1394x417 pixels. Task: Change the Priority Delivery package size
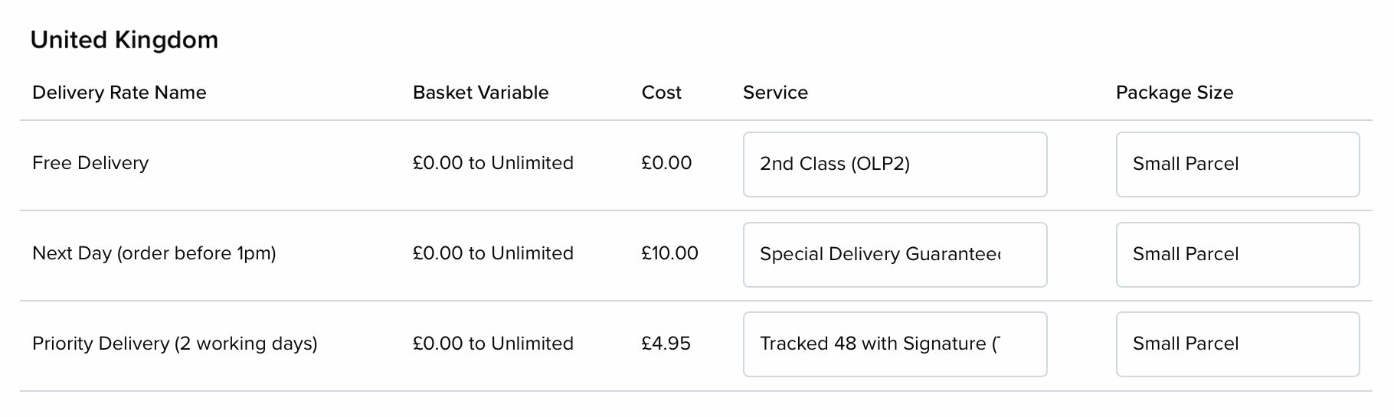[x=1237, y=344]
